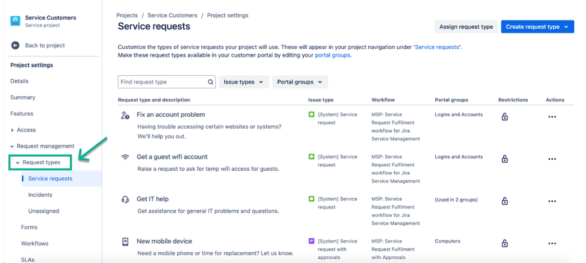Open the Portal groups filter dropdown
Screen dimensions: 586x263
(x=300, y=82)
